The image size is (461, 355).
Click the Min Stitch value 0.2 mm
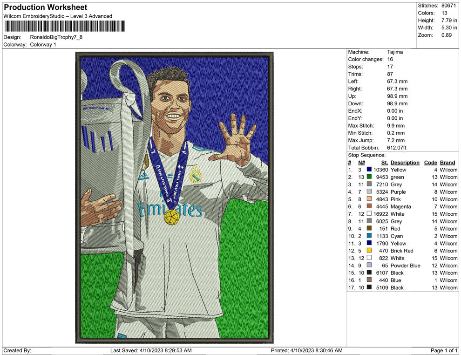[396, 133]
